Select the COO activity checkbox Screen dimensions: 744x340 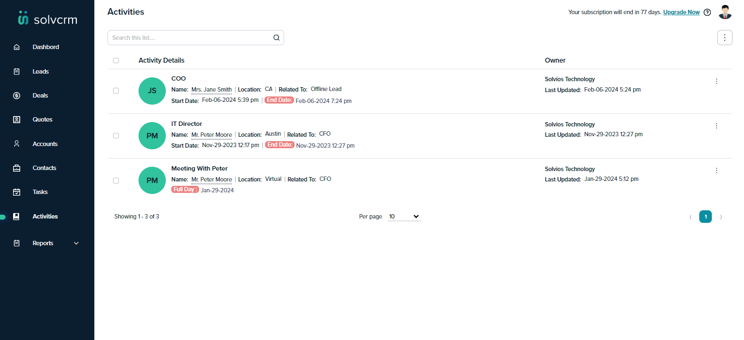[116, 91]
